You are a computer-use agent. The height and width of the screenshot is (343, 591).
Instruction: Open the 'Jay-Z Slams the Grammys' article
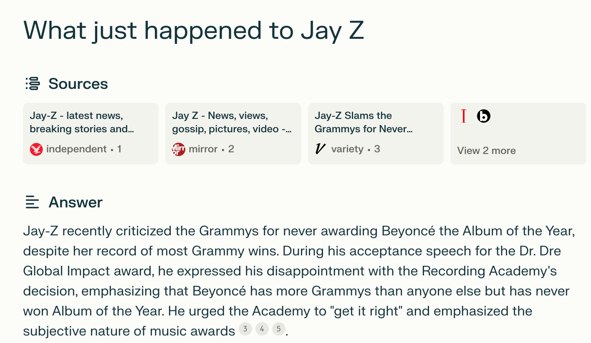click(x=375, y=133)
